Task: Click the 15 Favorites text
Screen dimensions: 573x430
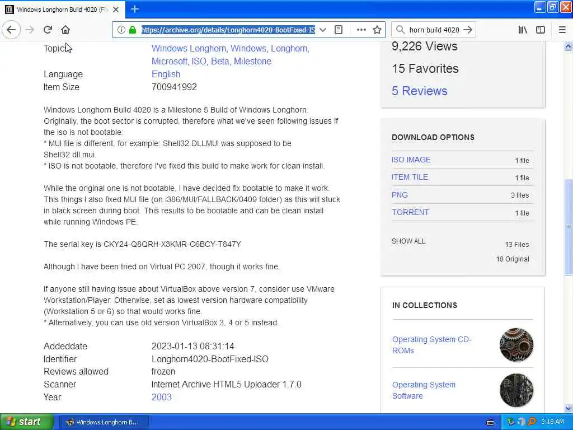Action: click(x=425, y=68)
